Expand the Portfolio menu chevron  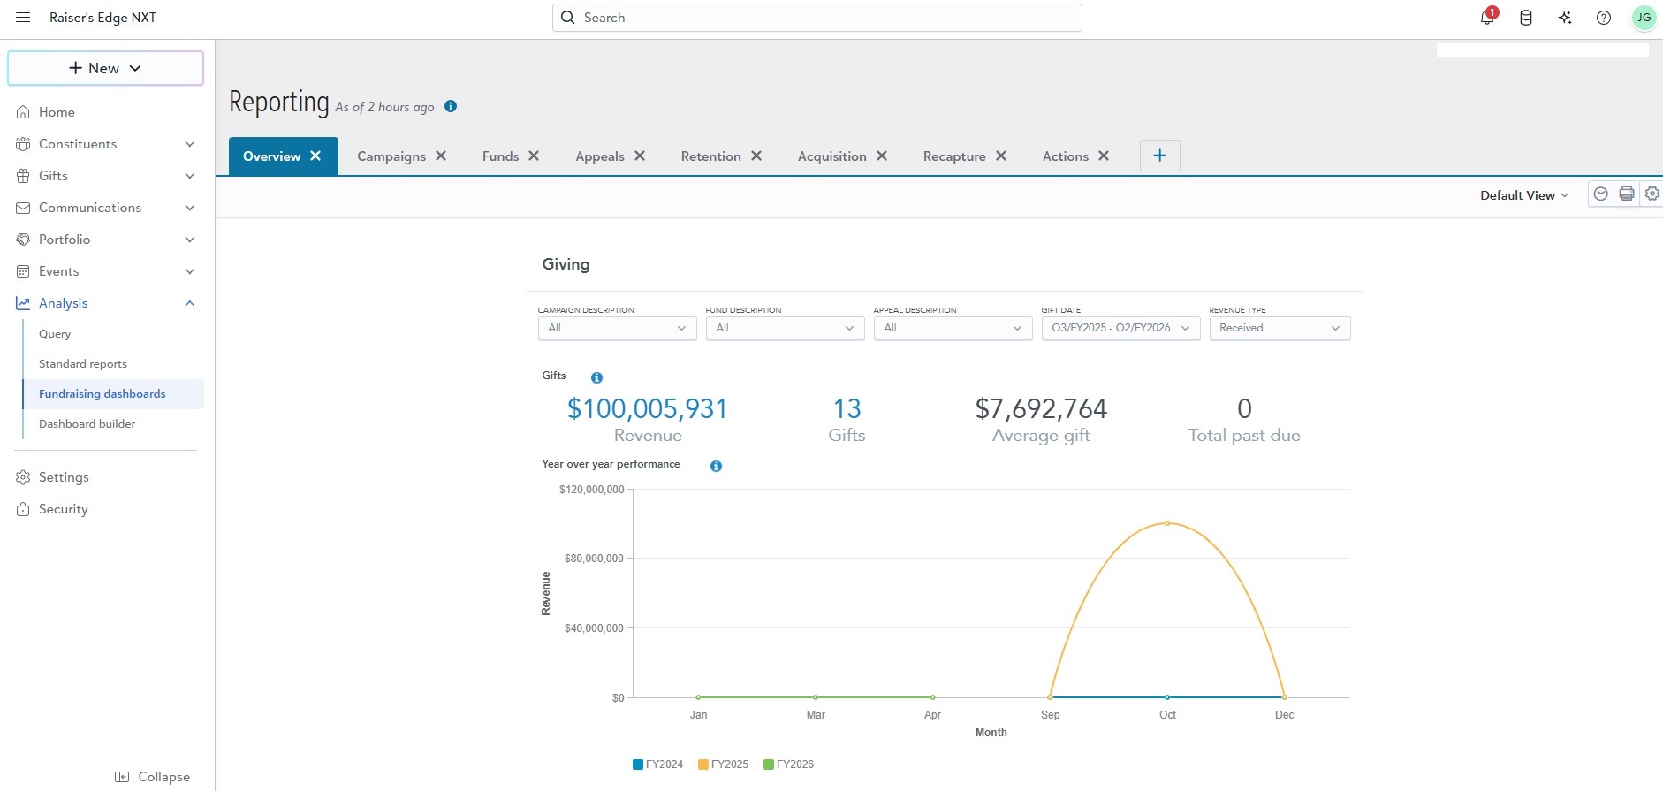click(190, 240)
